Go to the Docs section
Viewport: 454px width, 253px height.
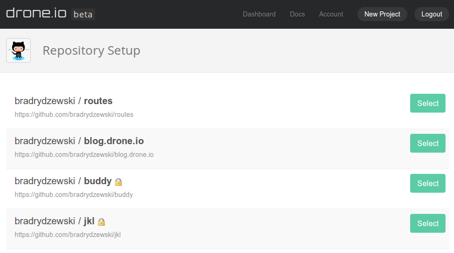pyautogui.click(x=297, y=14)
